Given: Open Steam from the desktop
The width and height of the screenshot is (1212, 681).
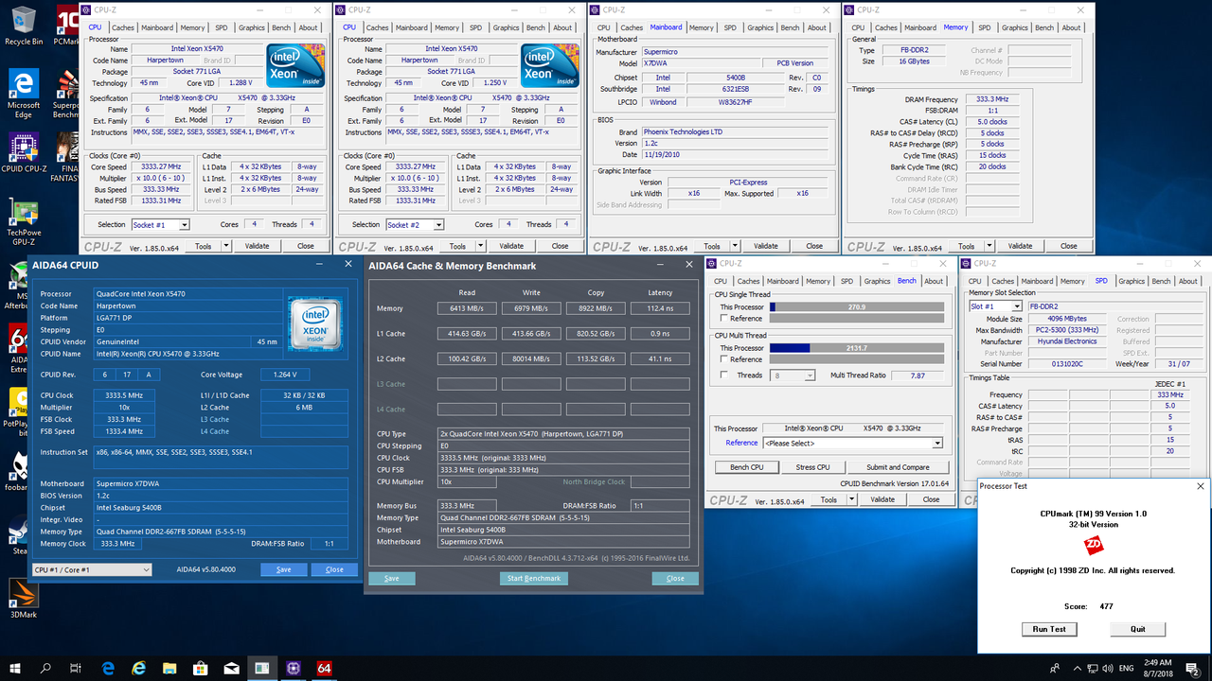Looking at the screenshot, I should (19, 530).
